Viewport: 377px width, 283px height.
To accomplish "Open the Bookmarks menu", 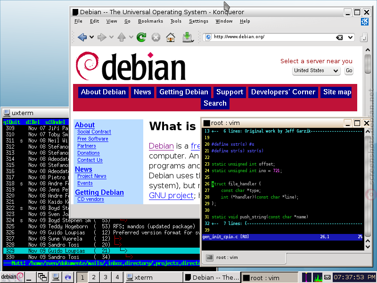I will point(150,21).
